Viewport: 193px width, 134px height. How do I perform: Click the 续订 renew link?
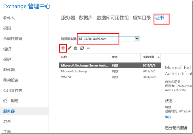(168, 117)
